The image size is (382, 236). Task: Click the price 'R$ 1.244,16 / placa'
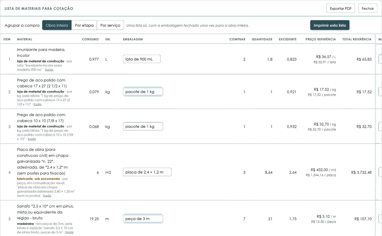[x=321, y=175]
